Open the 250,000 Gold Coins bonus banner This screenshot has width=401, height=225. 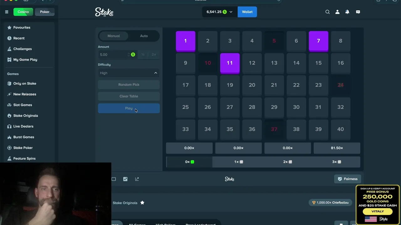tap(378, 204)
